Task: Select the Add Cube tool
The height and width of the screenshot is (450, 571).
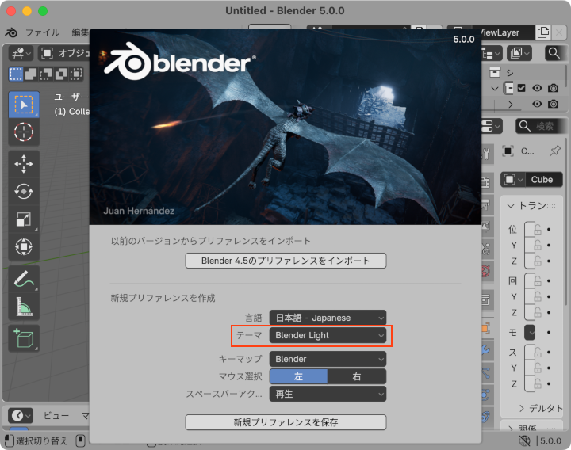Action: (24, 338)
